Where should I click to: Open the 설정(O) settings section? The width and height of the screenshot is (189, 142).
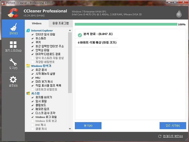[13, 81]
